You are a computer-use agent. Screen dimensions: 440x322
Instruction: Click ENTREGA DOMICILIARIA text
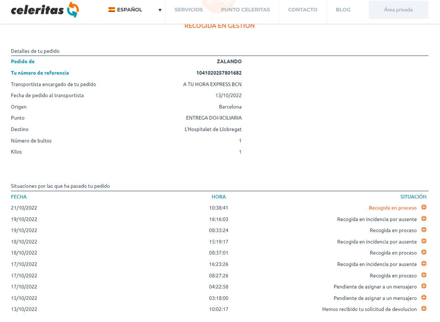pos(214,118)
